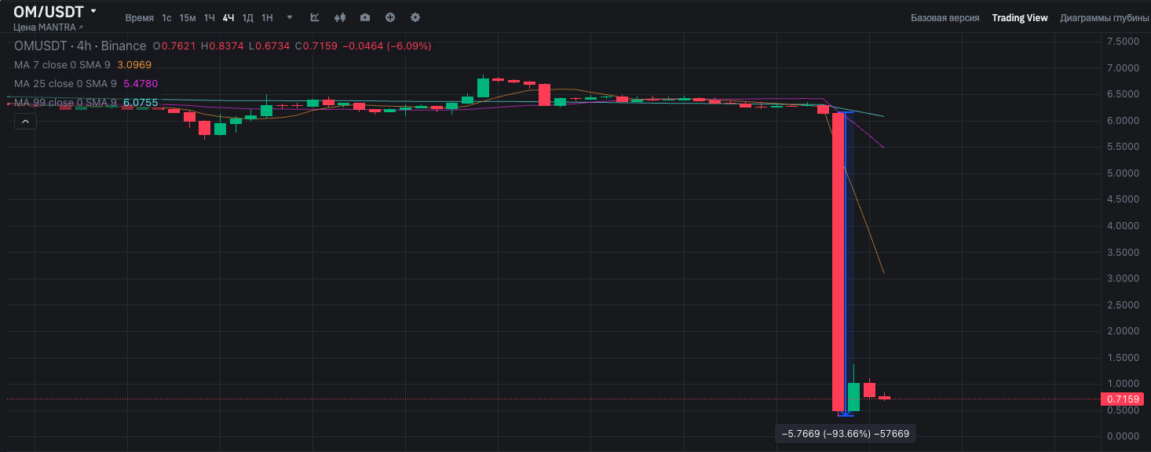
Task: Expand more time intervals dropdown arrow
Action: (x=290, y=17)
